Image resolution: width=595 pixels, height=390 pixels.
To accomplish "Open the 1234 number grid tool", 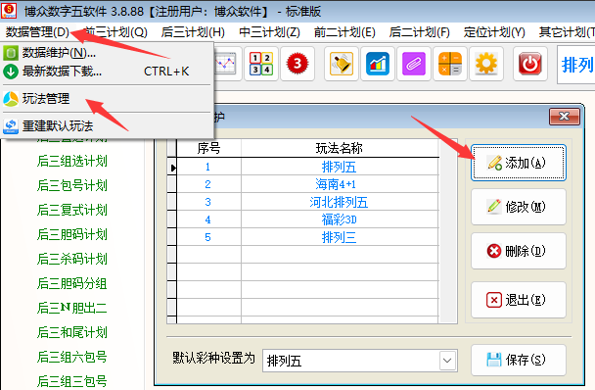I will click(261, 64).
